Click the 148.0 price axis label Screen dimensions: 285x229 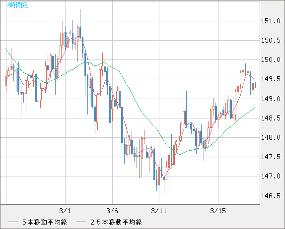click(x=271, y=137)
